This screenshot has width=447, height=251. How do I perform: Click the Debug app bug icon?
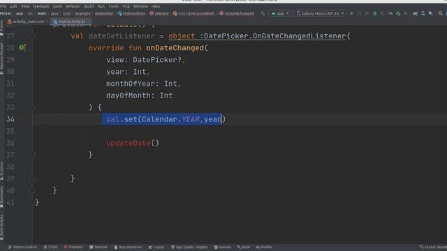(x=374, y=13)
